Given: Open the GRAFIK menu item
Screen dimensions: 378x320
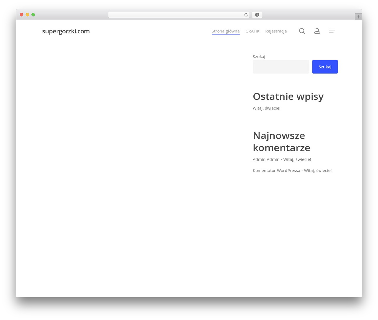Looking at the screenshot, I should tap(252, 31).
